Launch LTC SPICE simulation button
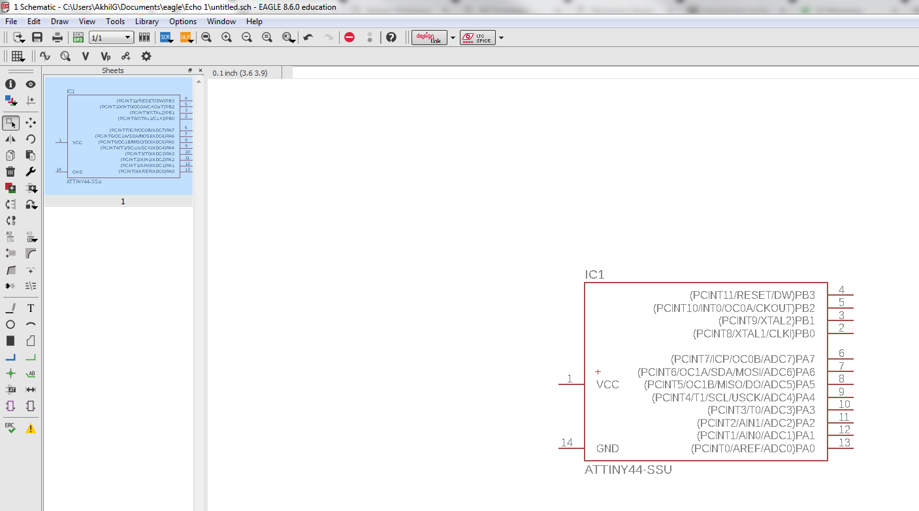 (477, 37)
